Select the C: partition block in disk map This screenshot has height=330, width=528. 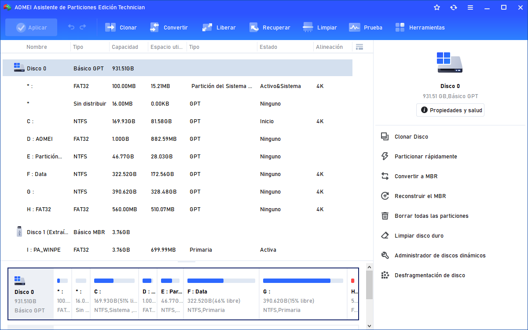click(x=114, y=294)
